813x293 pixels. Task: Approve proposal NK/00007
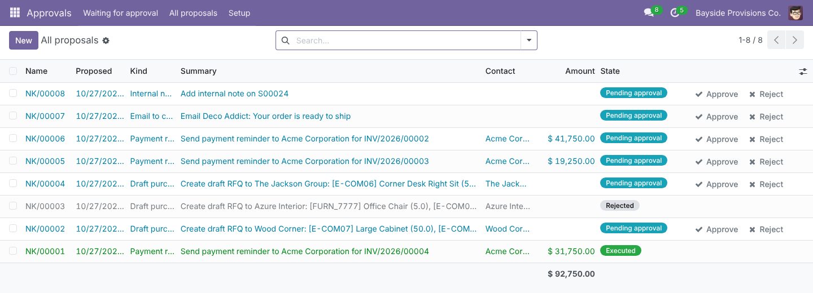(716, 117)
